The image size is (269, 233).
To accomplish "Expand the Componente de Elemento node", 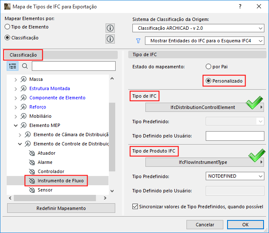I will click(x=16, y=98).
